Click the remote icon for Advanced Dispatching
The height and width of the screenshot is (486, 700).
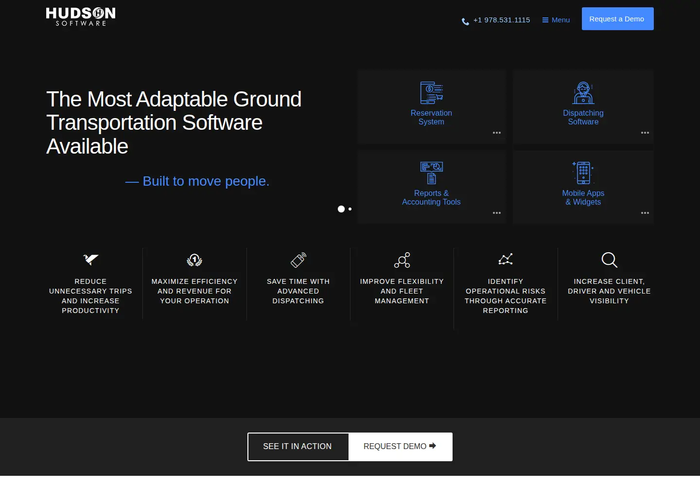tap(298, 260)
